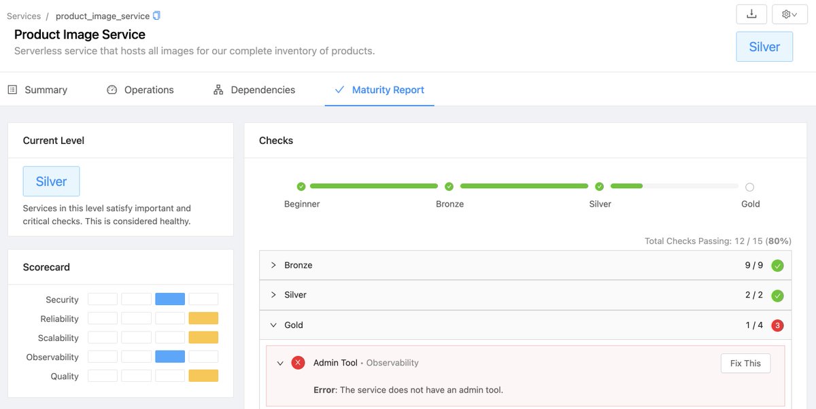
Task: Click the green check beside Bronze 9/9
Action: pyautogui.click(x=777, y=265)
